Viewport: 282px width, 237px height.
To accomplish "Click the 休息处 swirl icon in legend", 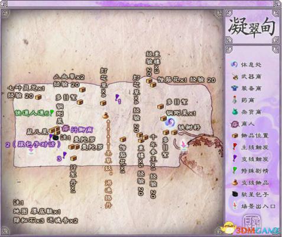I will coord(234,65).
